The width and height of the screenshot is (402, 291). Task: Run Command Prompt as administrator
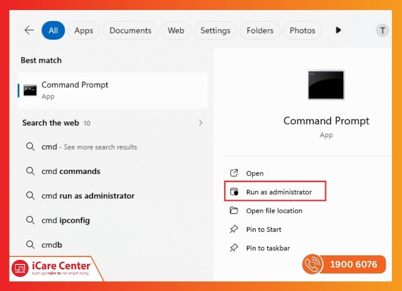pos(278,192)
